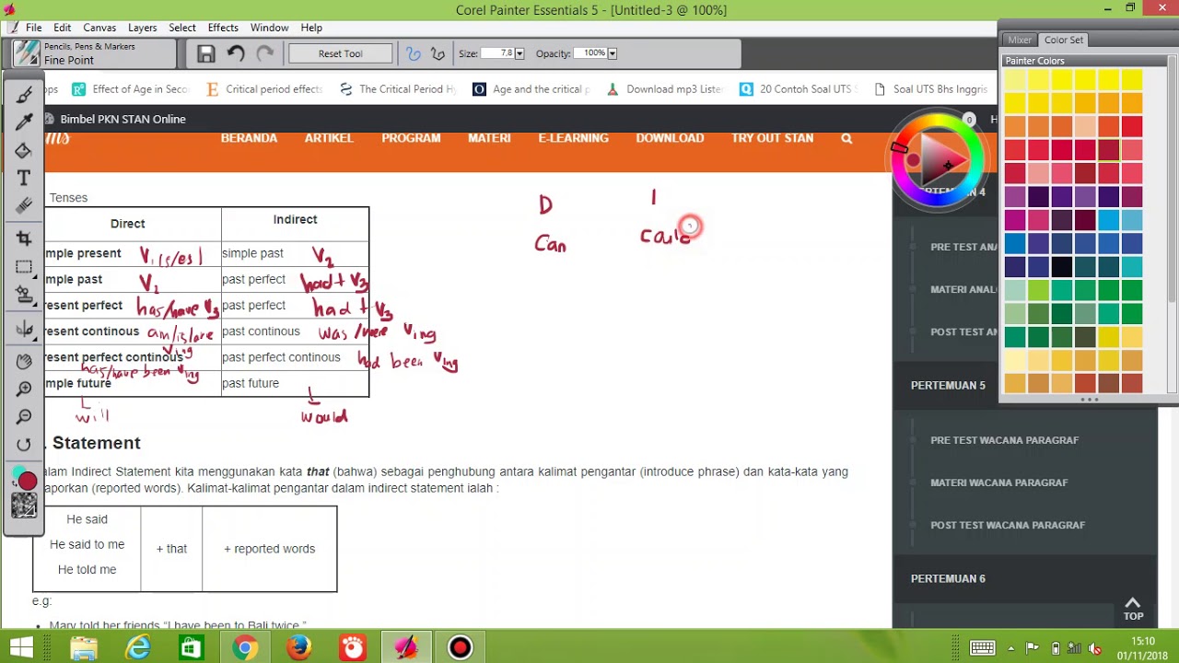This screenshot has height=663, width=1179.
Task: Click the BERANDA navigation link
Action: (249, 138)
